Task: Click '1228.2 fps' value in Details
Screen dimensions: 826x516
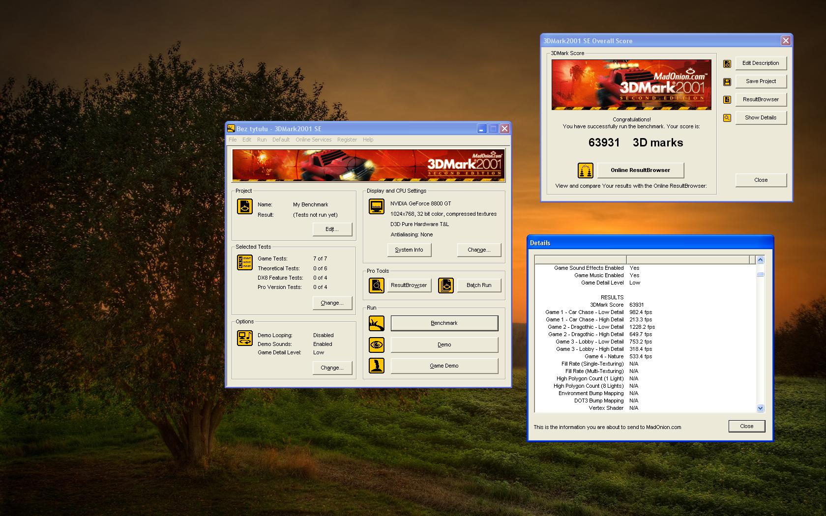Action: (642, 327)
